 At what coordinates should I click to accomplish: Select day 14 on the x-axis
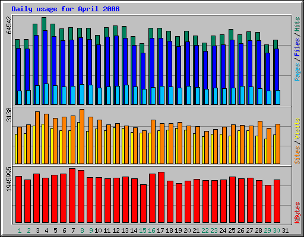click(x=134, y=230)
